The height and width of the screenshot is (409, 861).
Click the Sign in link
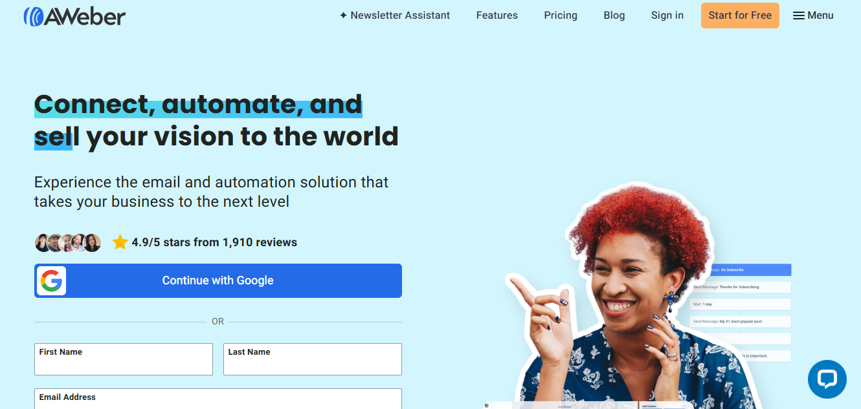coord(667,16)
